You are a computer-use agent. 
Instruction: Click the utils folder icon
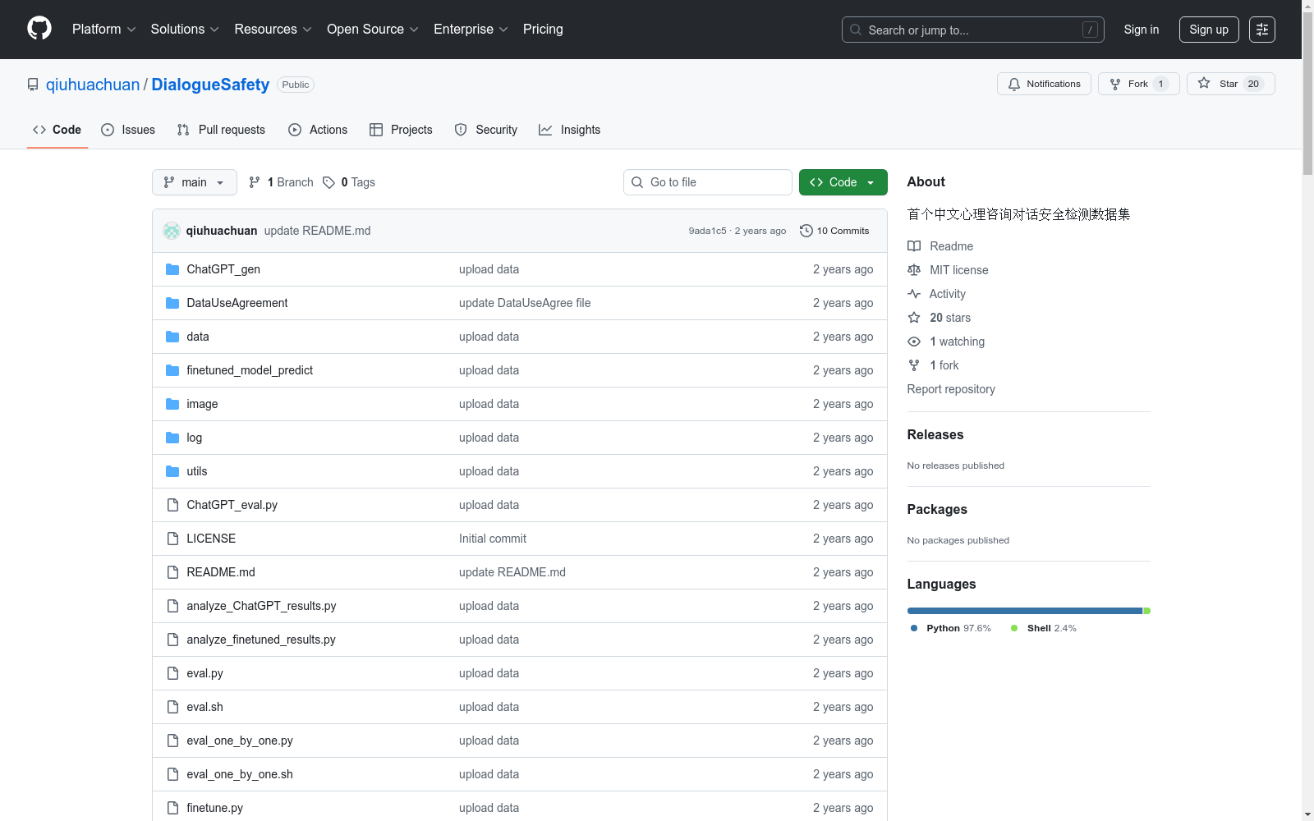click(172, 471)
